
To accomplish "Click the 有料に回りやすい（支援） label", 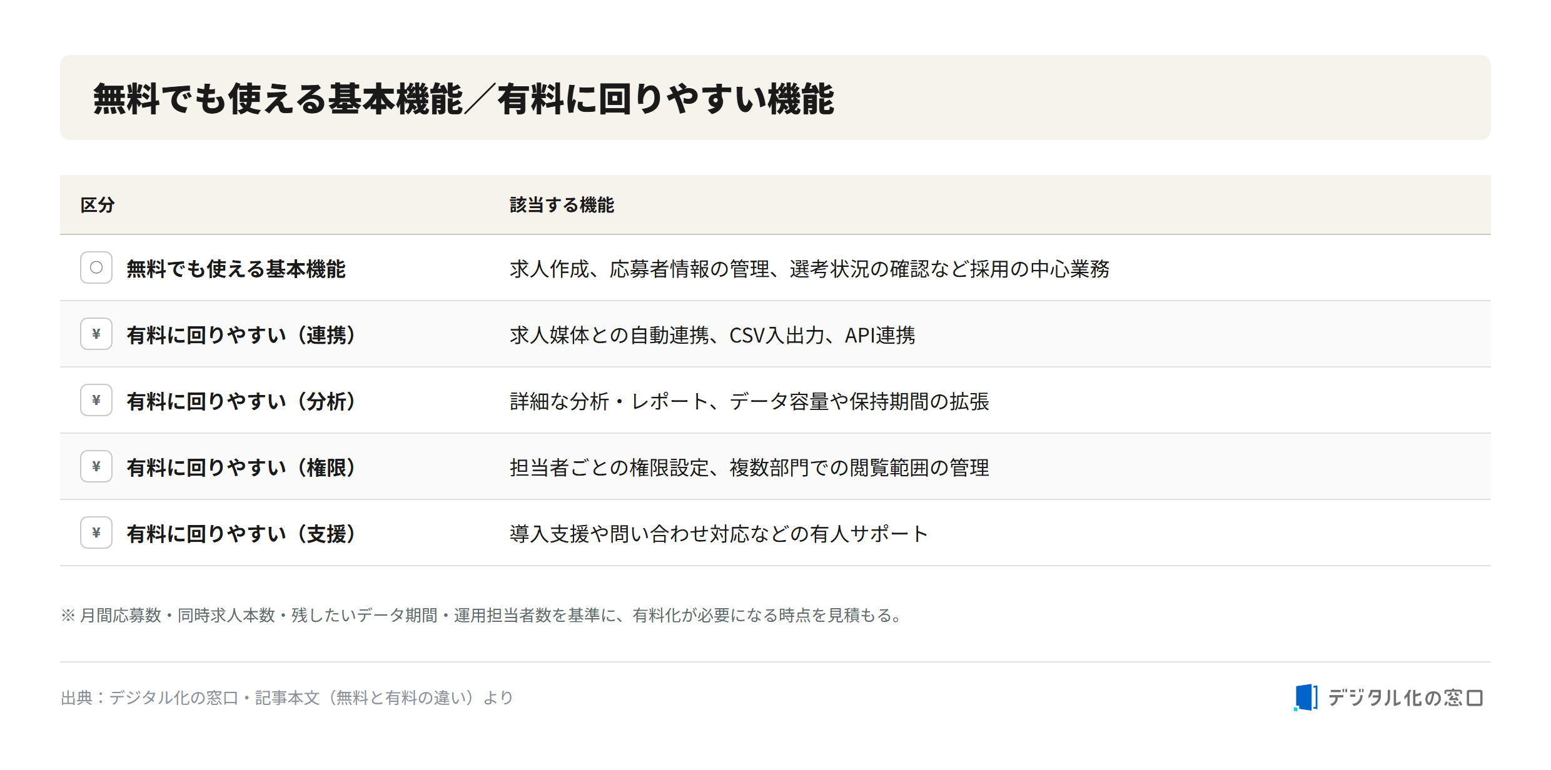I will coord(241,534).
